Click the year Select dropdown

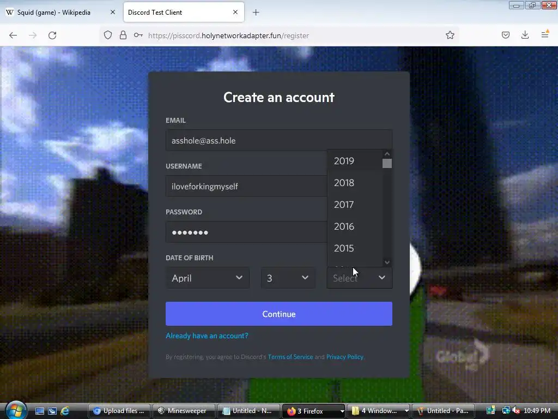tap(360, 278)
